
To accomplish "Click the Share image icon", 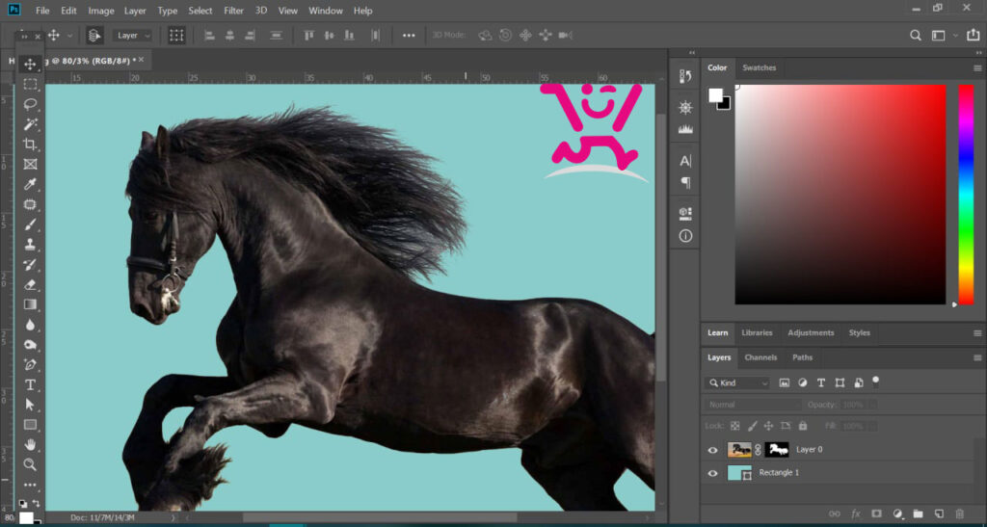I will click(974, 36).
